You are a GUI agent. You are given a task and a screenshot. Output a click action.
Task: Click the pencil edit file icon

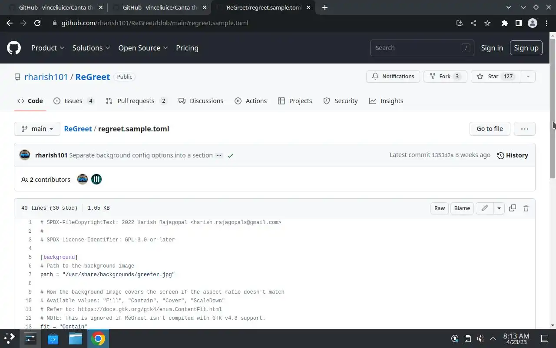pyautogui.click(x=484, y=208)
